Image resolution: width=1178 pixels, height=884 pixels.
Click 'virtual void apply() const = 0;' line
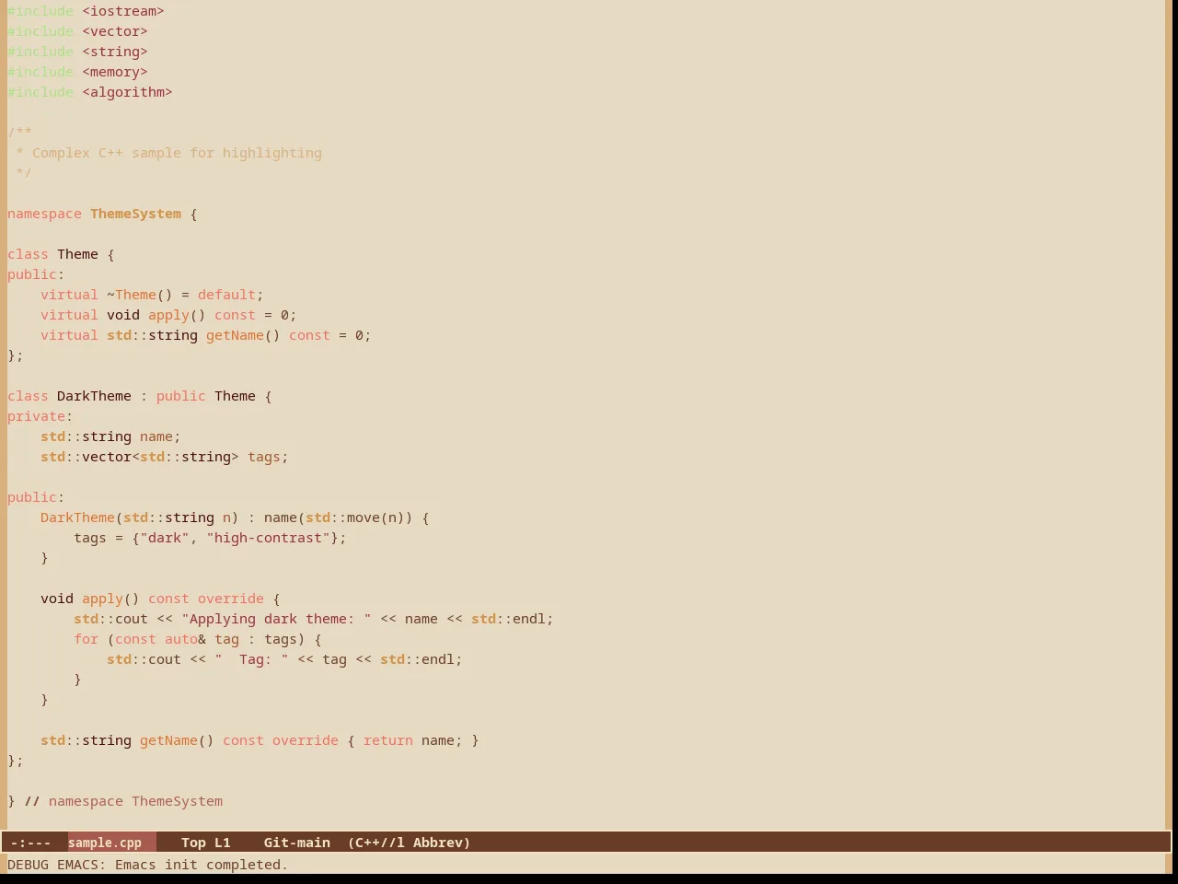pos(168,315)
